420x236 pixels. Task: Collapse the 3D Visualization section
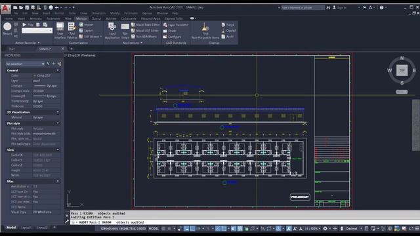point(58,112)
